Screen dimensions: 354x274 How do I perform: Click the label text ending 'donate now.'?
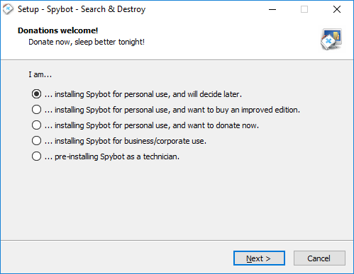[152, 125]
